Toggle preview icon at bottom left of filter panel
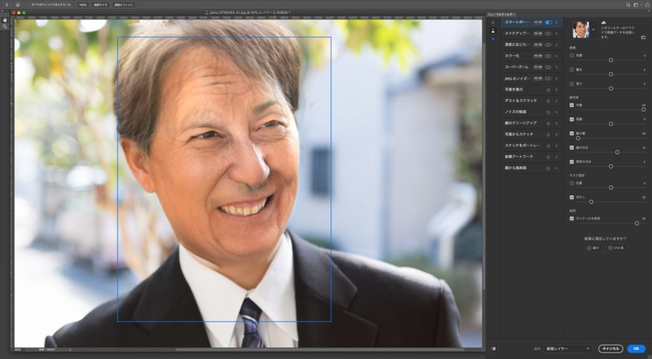Viewport: 652px width, 359px height. (493, 349)
